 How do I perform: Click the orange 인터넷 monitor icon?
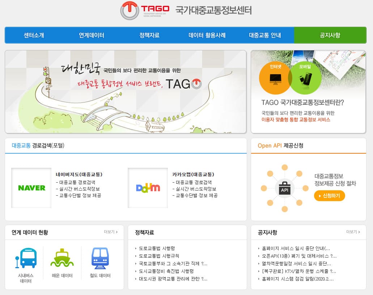(x=275, y=78)
